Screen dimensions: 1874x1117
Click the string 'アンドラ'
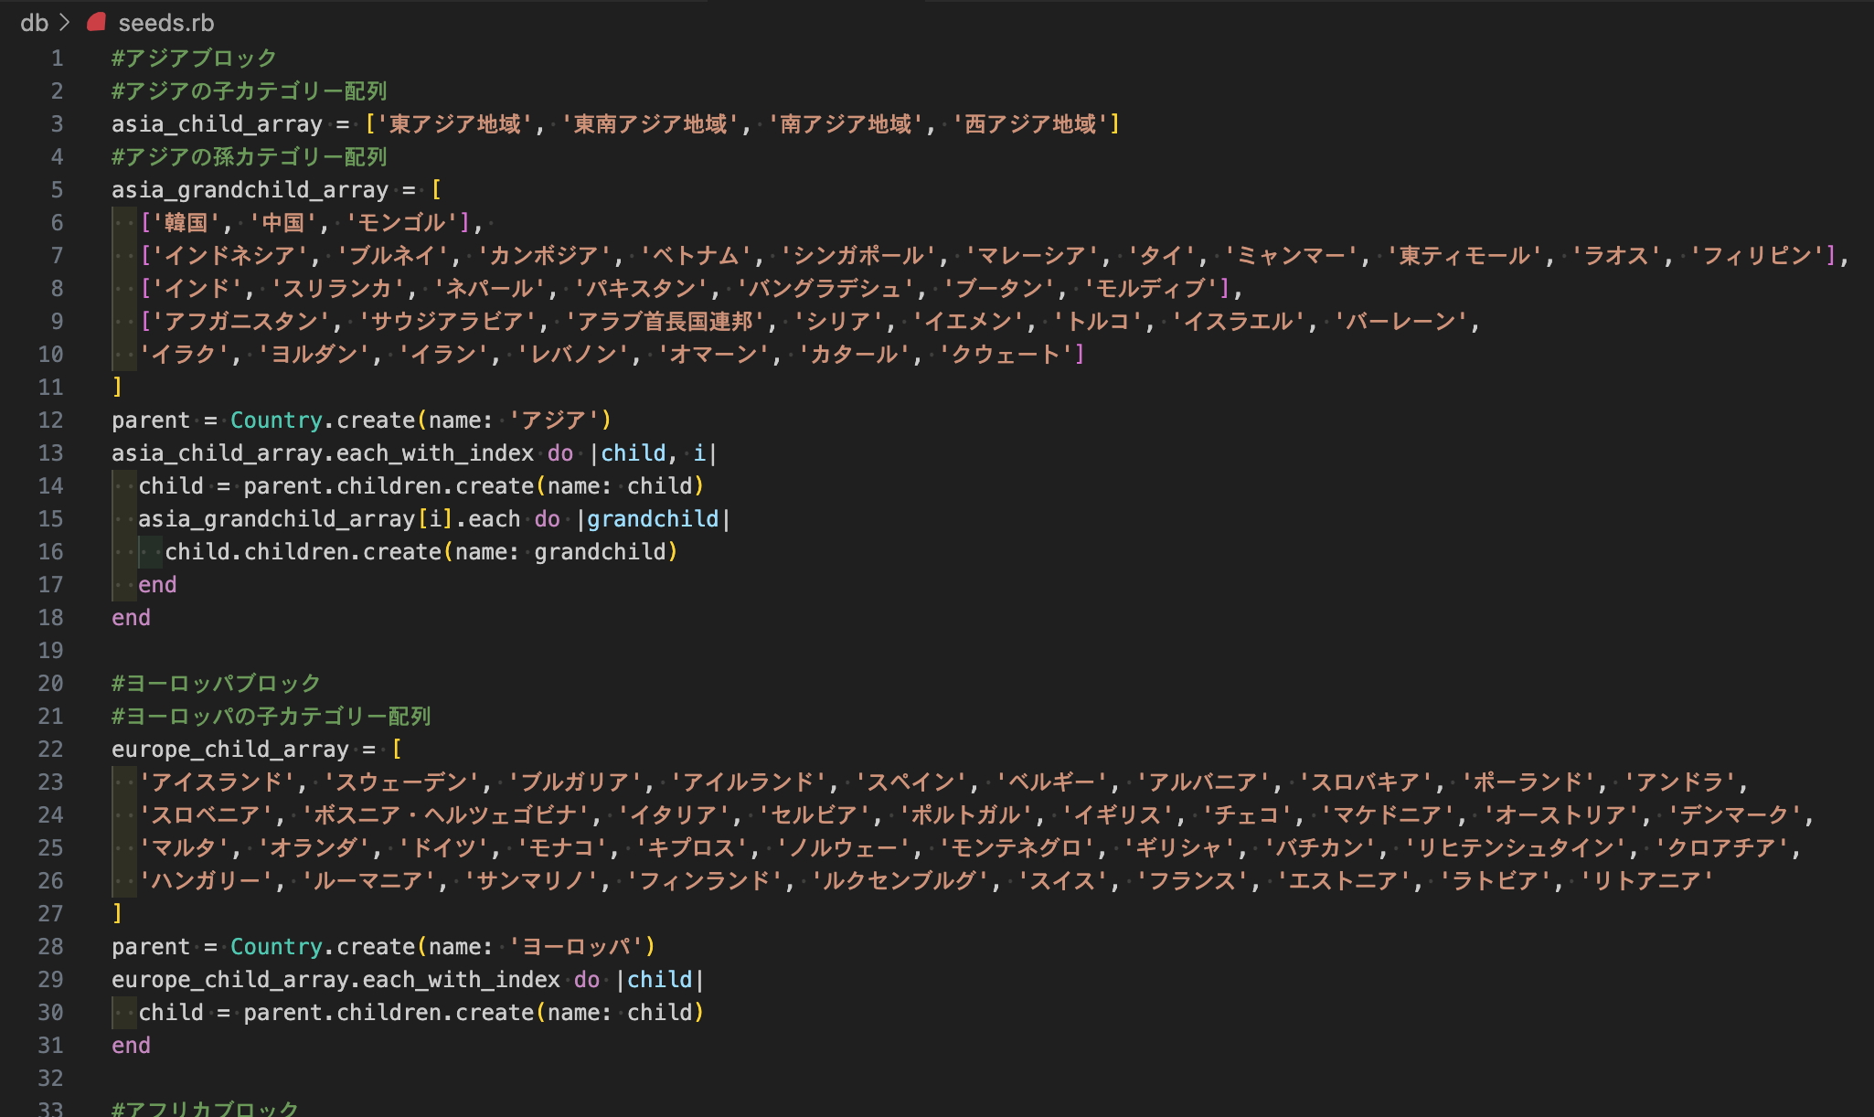point(1680,782)
